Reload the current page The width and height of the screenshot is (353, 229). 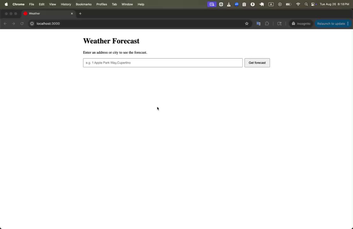coord(22,24)
